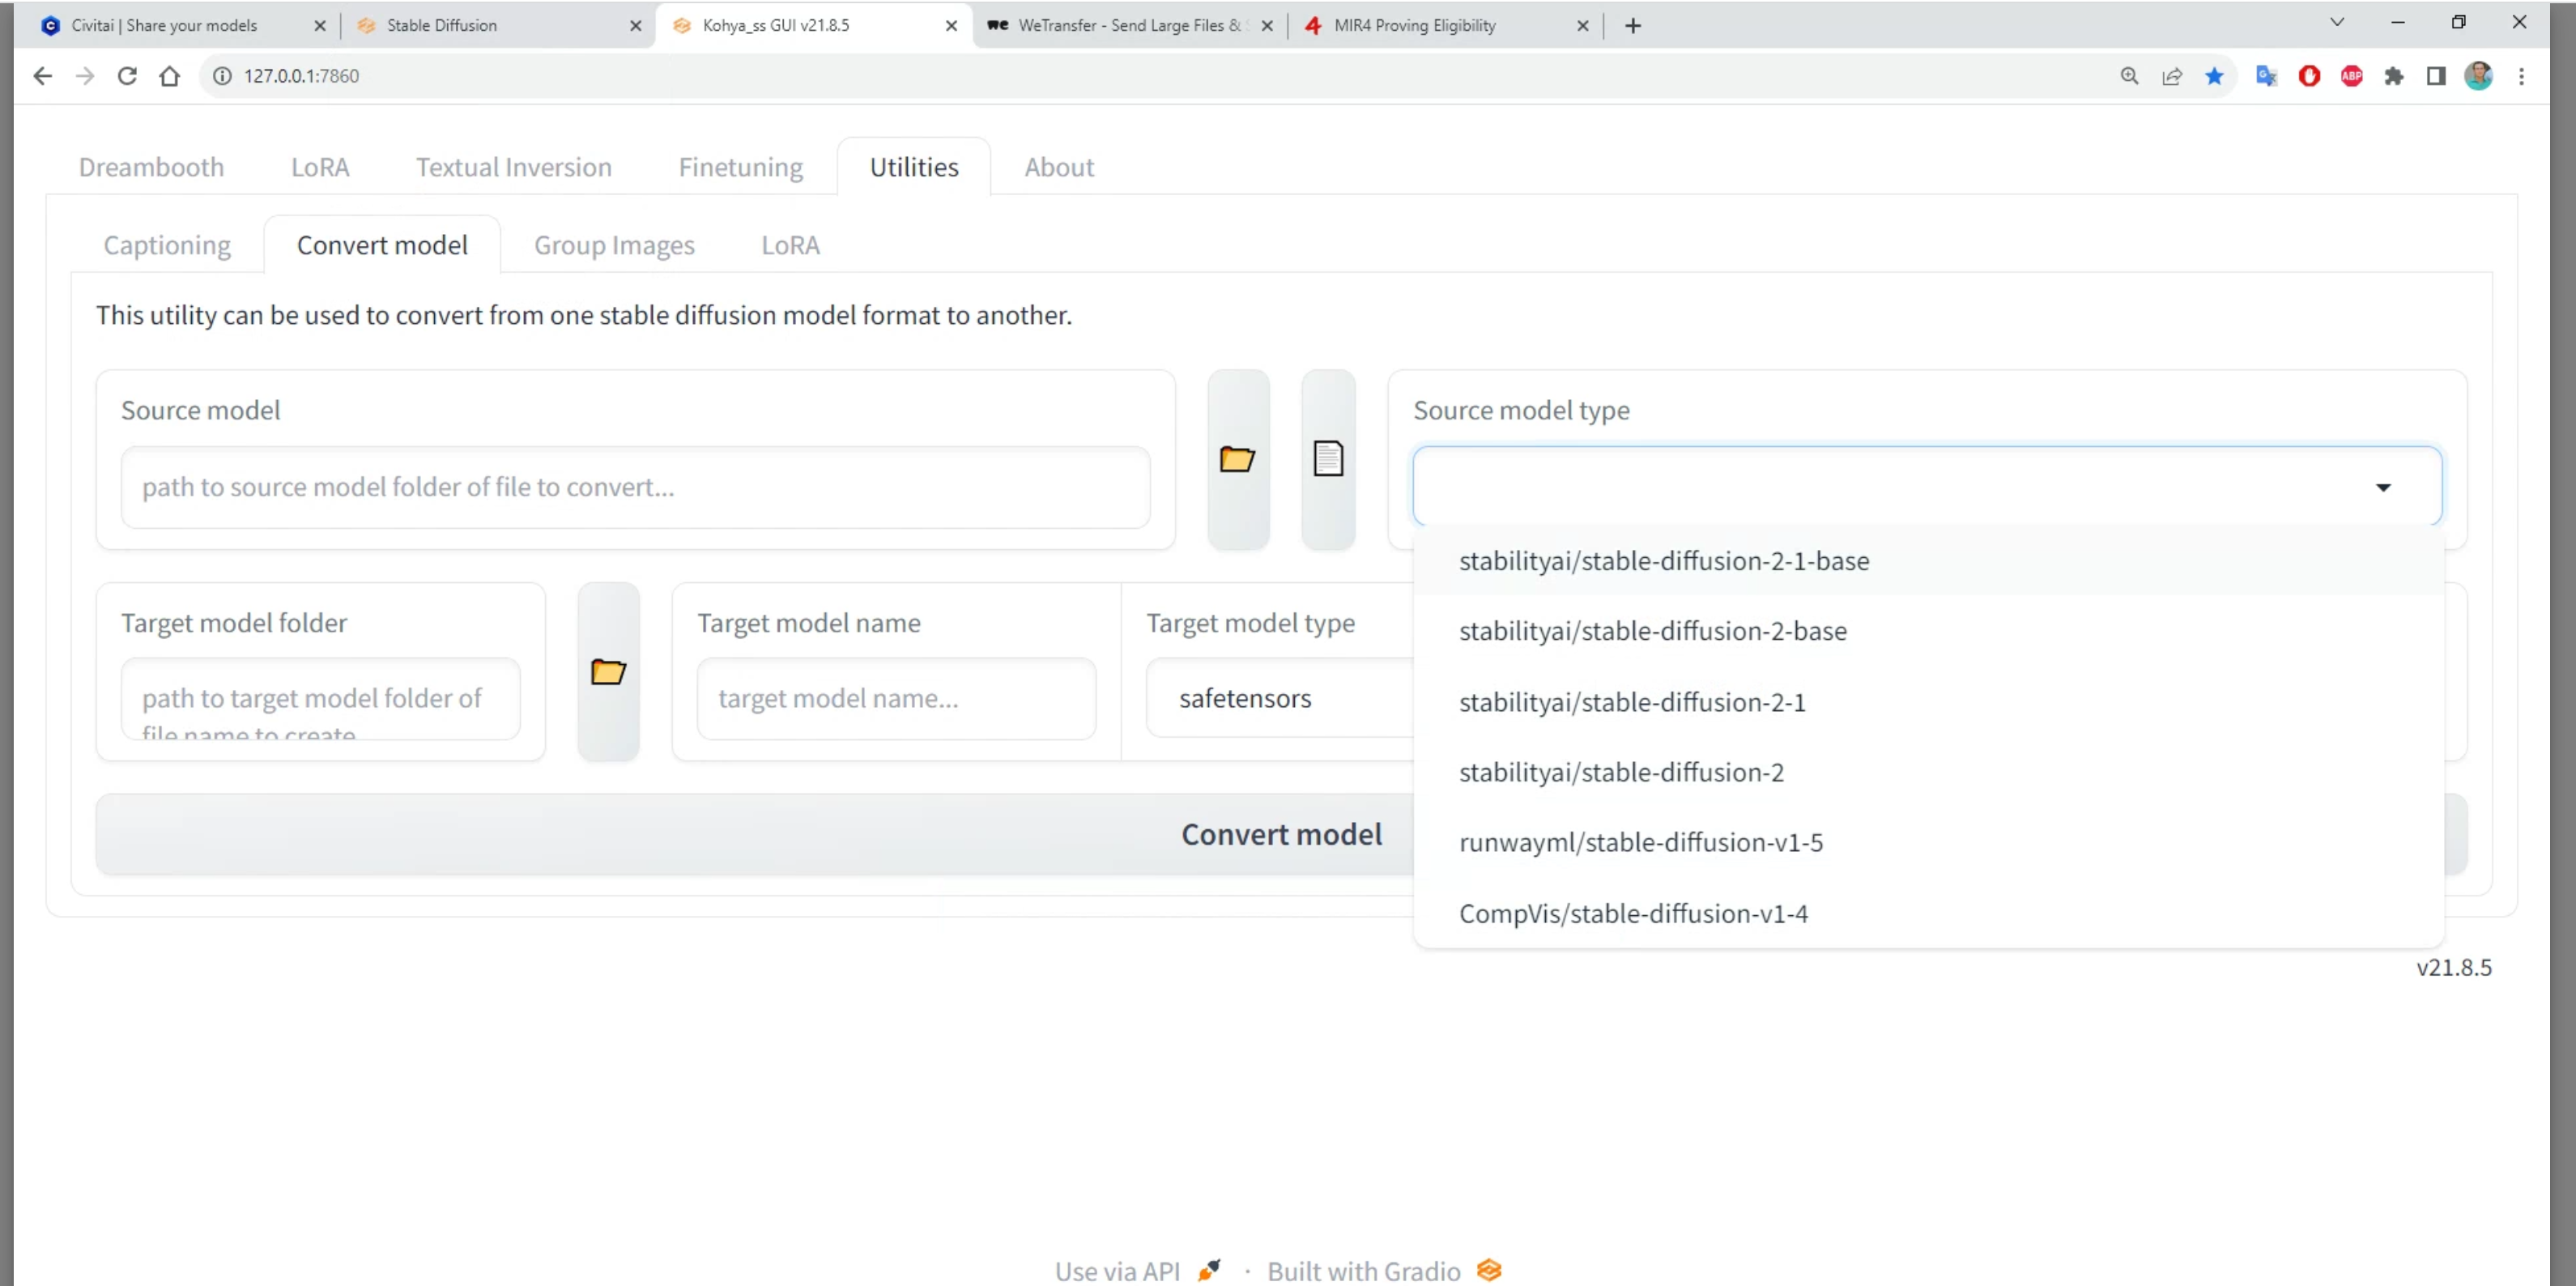This screenshot has height=1286, width=2576.
Task: Open the target model folder picker icon
Action: [x=608, y=671]
